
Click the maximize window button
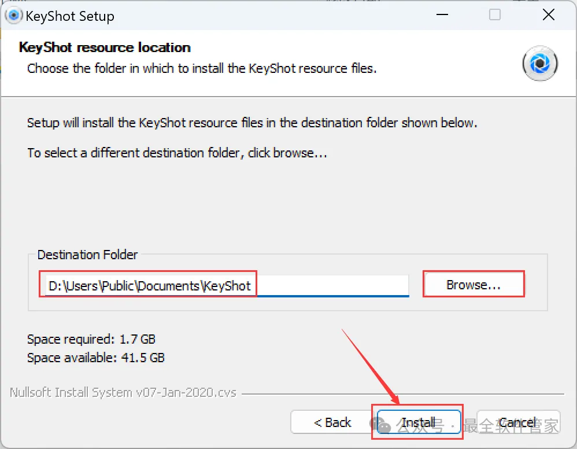pos(495,15)
